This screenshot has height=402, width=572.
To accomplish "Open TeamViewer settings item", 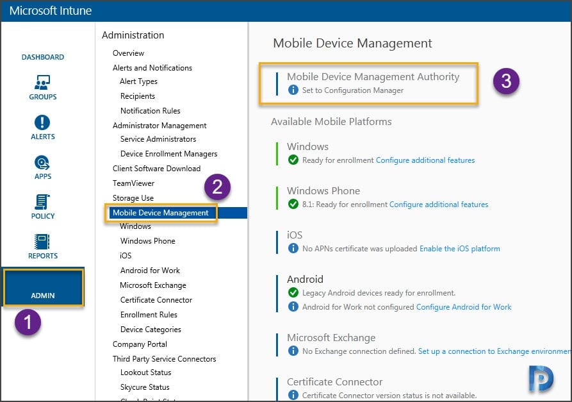I will coord(133,183).
